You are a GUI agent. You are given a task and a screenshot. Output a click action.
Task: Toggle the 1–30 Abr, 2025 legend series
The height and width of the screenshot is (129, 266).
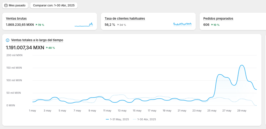[x=144, y=119]
